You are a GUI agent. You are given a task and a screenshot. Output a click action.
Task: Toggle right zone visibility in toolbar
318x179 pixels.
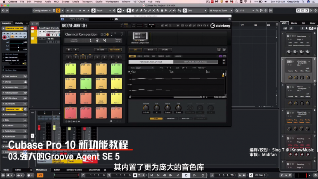click(307, 10)
